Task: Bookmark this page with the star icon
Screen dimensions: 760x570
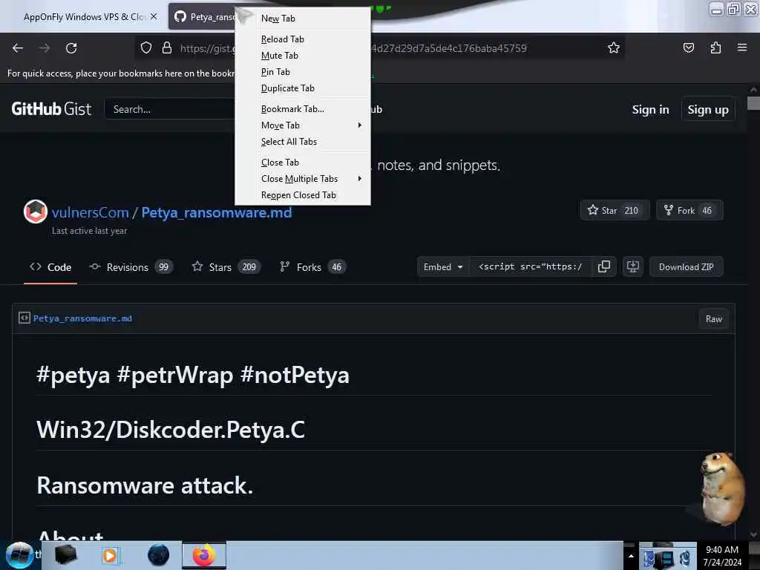Action: pos(614,48)
